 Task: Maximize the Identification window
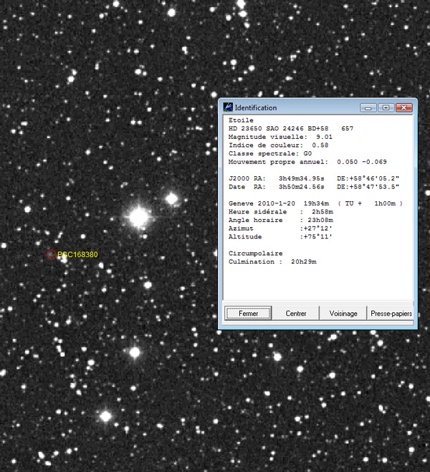(386, 107)
